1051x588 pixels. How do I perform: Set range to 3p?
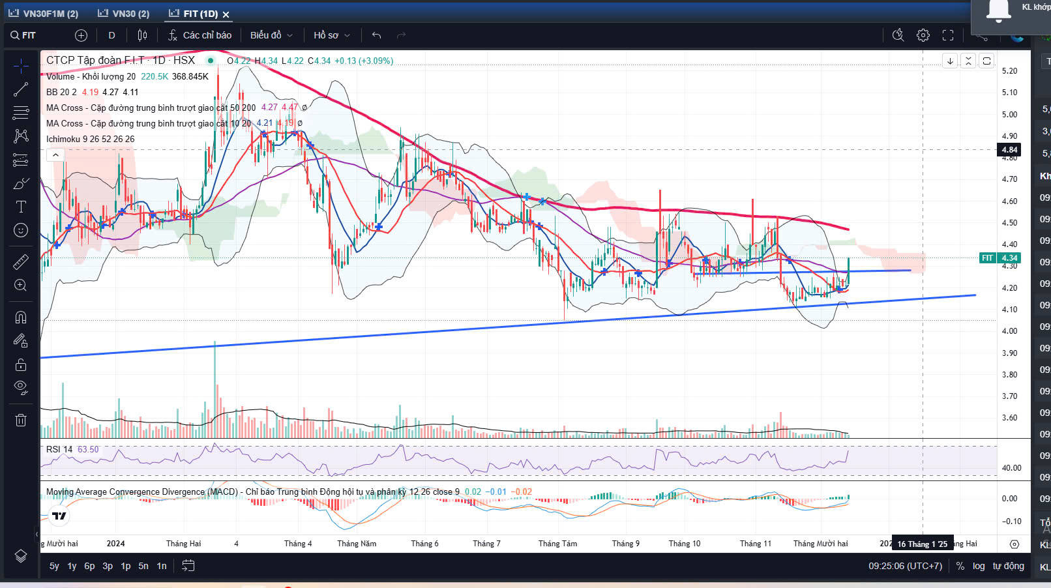108,566
